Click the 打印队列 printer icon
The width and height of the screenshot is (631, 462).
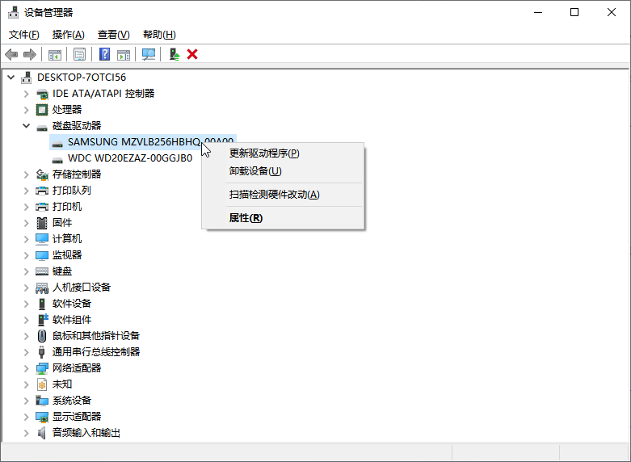(x=42, y=191)
